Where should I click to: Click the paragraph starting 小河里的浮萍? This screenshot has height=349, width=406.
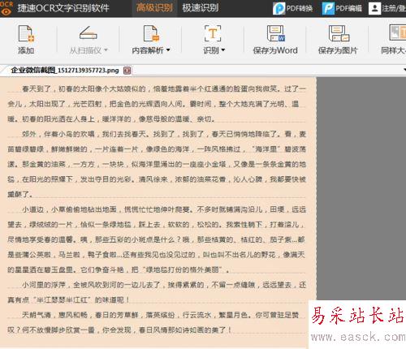[157, 292]
